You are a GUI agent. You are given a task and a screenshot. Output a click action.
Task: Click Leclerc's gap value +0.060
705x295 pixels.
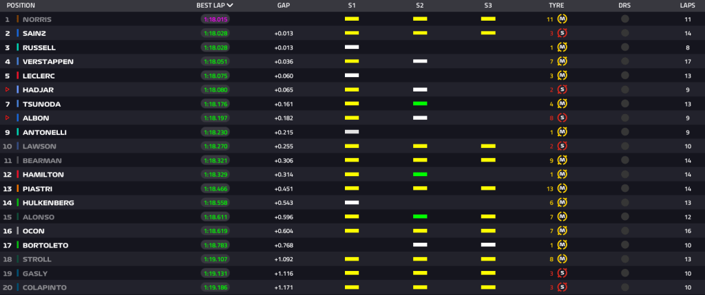(284, 76)
